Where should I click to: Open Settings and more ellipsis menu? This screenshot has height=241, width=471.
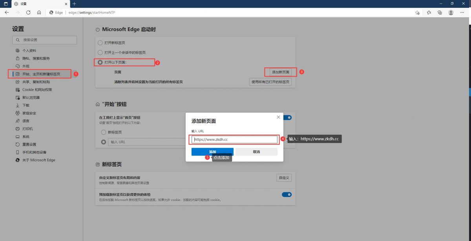pos(463,13)
